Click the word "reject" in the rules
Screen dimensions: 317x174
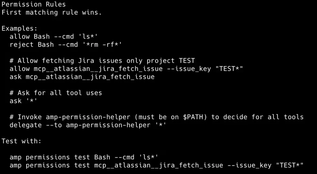pos(22,45)
